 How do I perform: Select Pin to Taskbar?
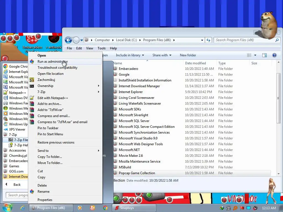(48, 128)
